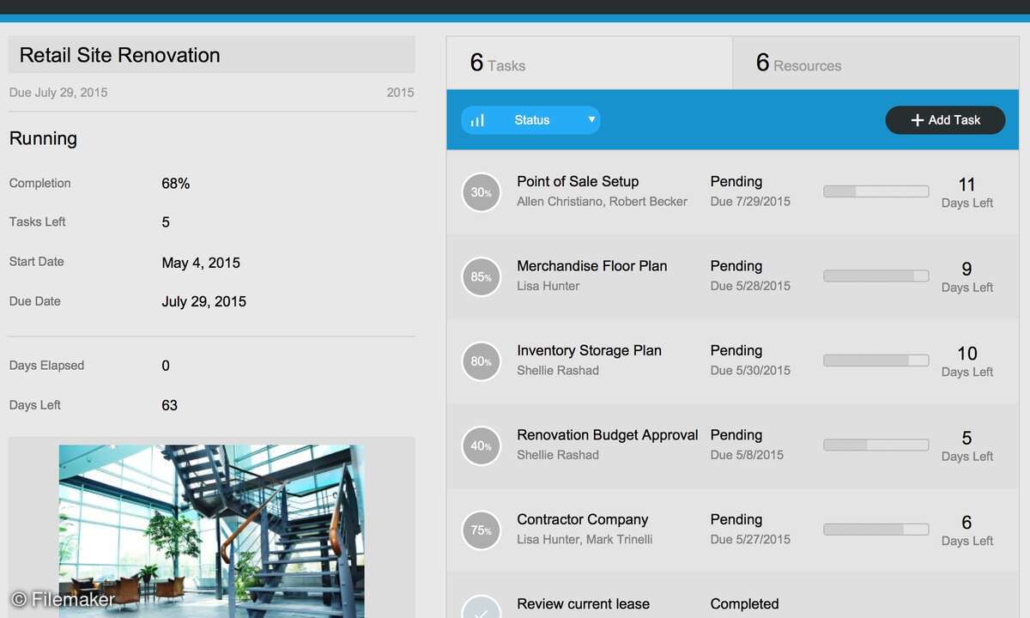Click the dropdown arrow beside Status

tap(591, 119)
